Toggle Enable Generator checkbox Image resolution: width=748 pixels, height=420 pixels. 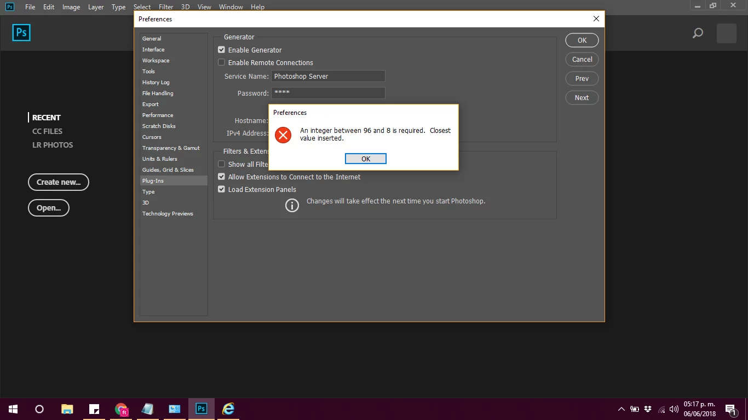pos(222,50)
